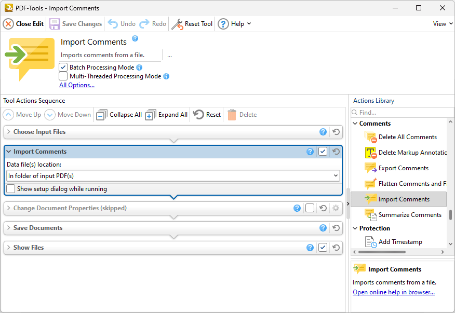This screenshot has width=455, height=313.
Task: Reset the Change Document Properties step
Action: (x=323, y=208)
